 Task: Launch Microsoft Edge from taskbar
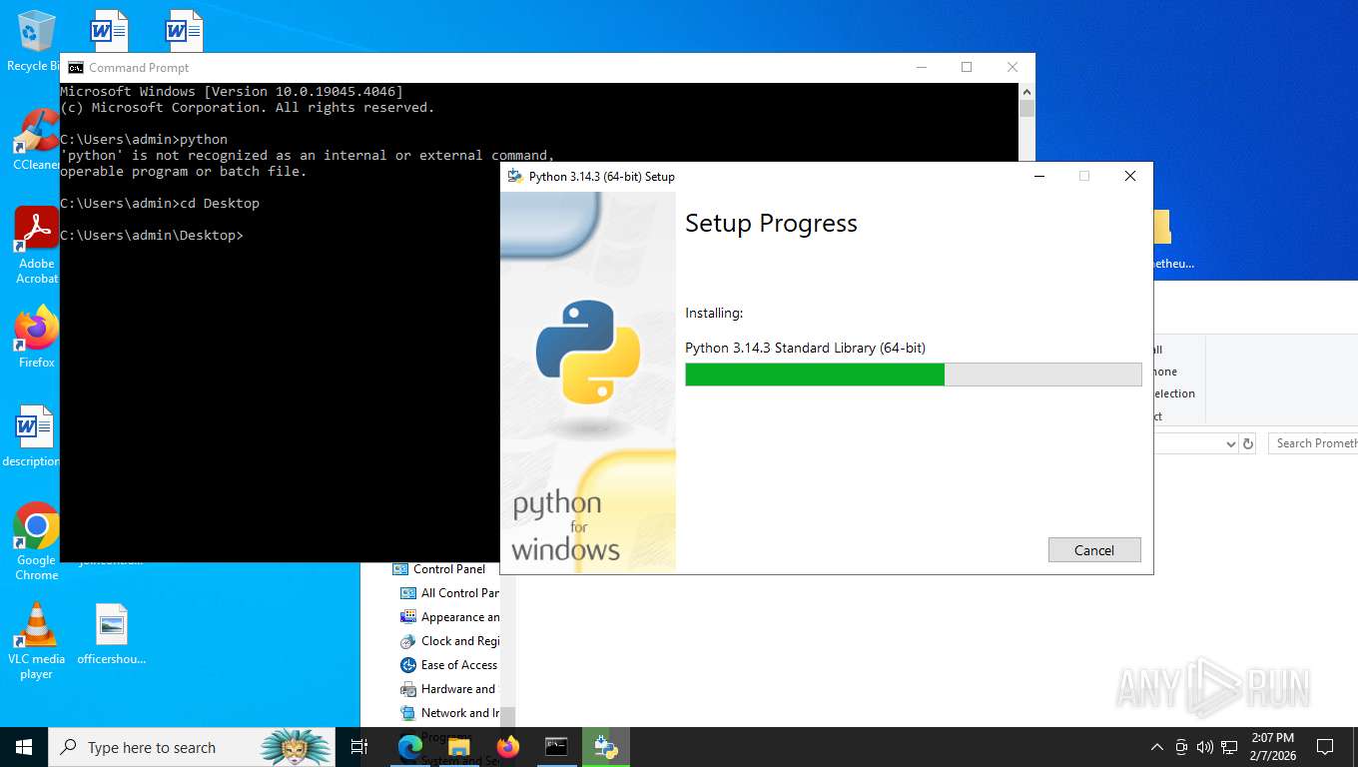click(x=409, y=747)
